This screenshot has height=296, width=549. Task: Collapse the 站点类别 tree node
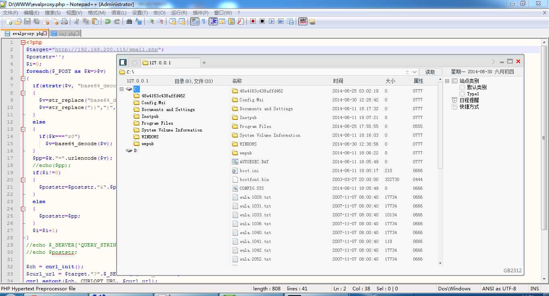click(x=447, y=81)
